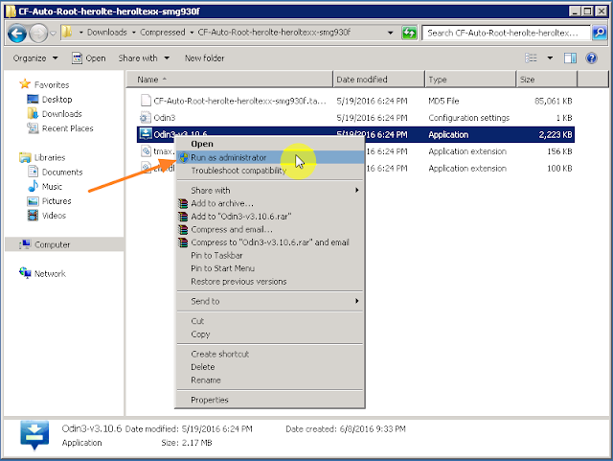Choose Open in the context menu
Image resolution: width=613 pixels, height=461 pixels.
click(270, 144)
